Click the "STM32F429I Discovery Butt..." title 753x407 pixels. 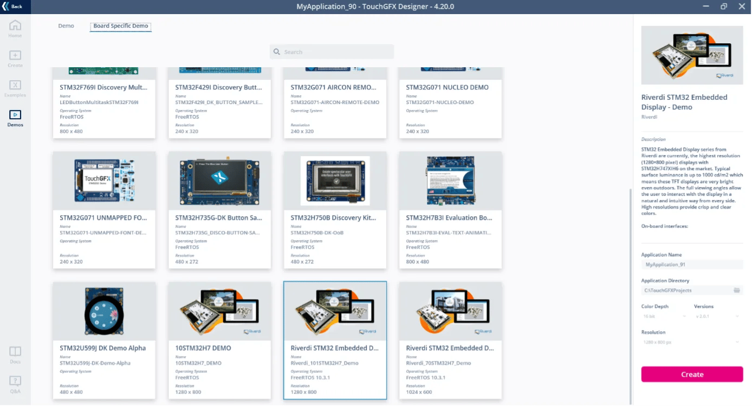coord(219,87)
